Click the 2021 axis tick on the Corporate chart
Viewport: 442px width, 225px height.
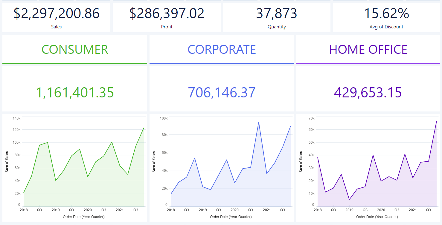point(266,210)
